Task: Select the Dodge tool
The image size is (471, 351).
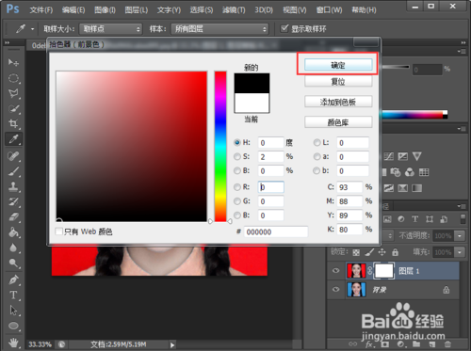Action: pos(13,263)
